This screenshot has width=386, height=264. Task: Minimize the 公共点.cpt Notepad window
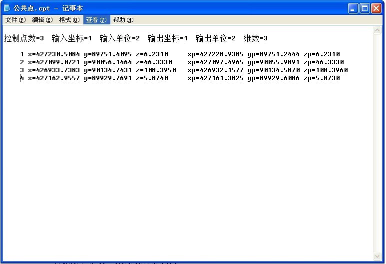(x=353, y=8)
